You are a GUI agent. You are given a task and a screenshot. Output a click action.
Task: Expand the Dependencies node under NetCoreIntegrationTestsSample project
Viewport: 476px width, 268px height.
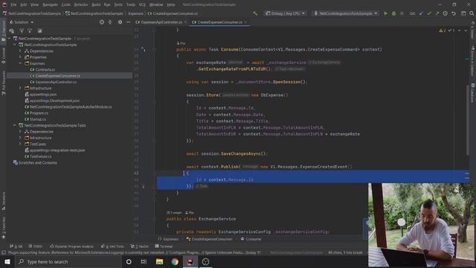pyautogui.click(x=20, y=51)
